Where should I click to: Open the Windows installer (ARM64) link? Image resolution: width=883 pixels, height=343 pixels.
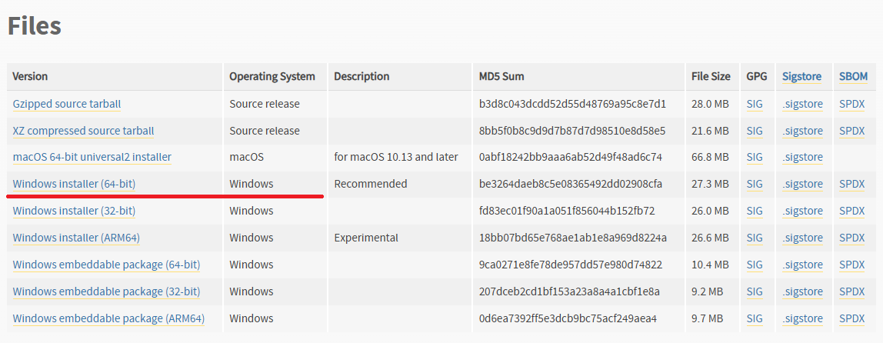tap(76, 238)
